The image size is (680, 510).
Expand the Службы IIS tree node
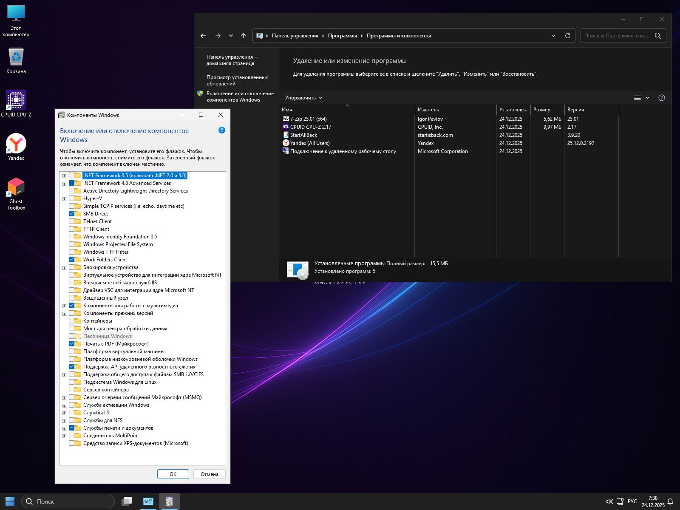pos(65,413)
